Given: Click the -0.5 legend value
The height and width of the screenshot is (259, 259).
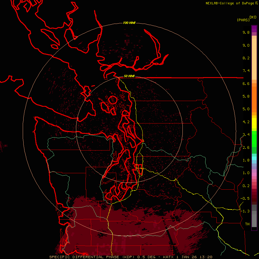Looking at the screenshot, I should [x=245, y=199].
